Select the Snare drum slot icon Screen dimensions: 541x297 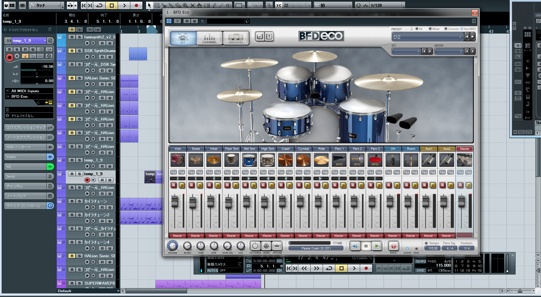click(x=196, y=160)
